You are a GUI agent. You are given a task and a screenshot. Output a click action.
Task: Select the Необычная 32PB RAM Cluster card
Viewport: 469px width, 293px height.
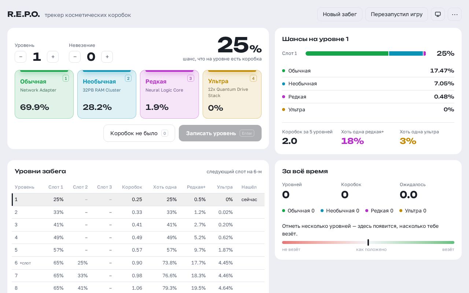tap(107, 94)
